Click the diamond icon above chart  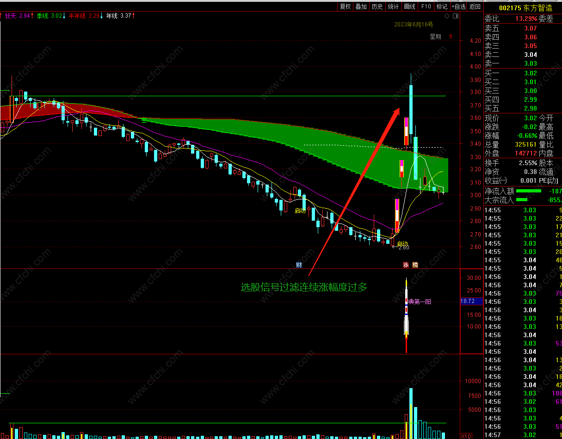tap(447, 16)
